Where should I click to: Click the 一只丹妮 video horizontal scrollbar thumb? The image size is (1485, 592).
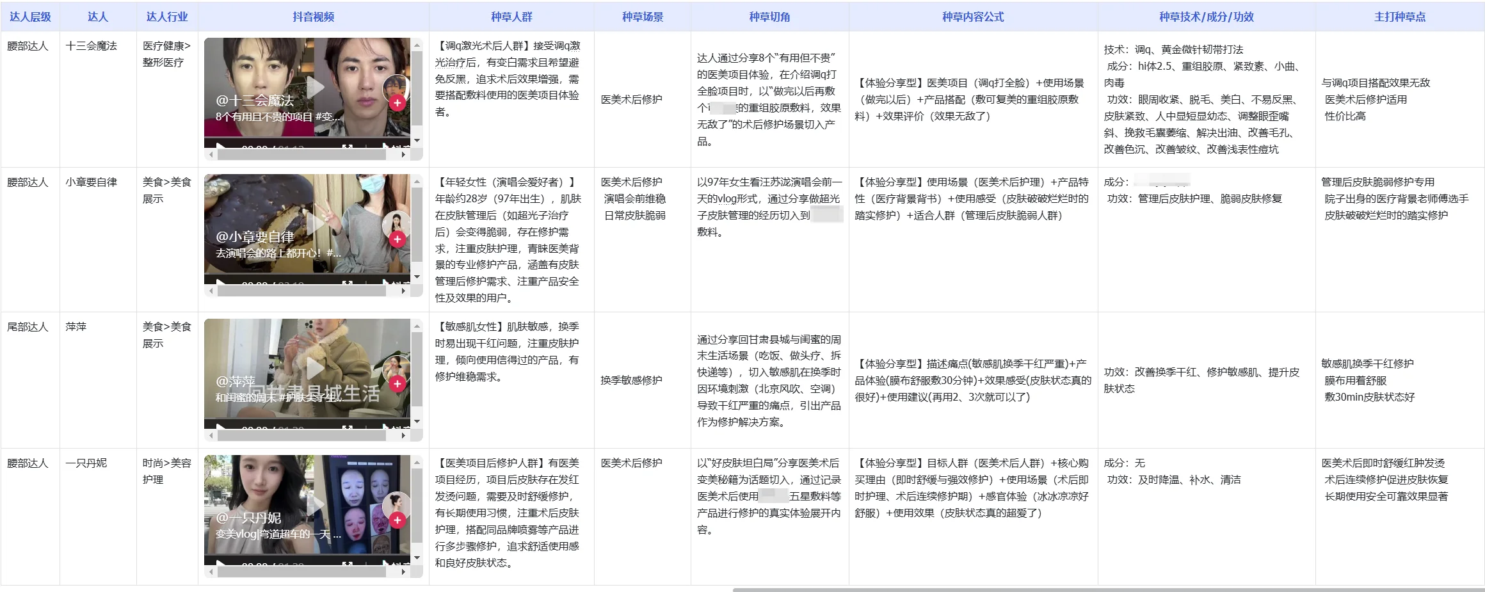coord(301,572)
